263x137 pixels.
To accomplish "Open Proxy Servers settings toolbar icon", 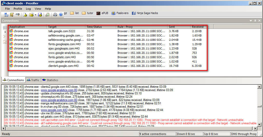I will click(6, 15).
